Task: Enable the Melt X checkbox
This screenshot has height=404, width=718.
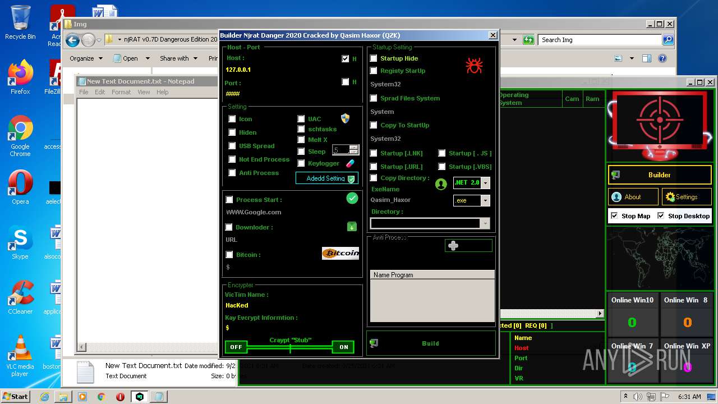Action: [301, 140]
